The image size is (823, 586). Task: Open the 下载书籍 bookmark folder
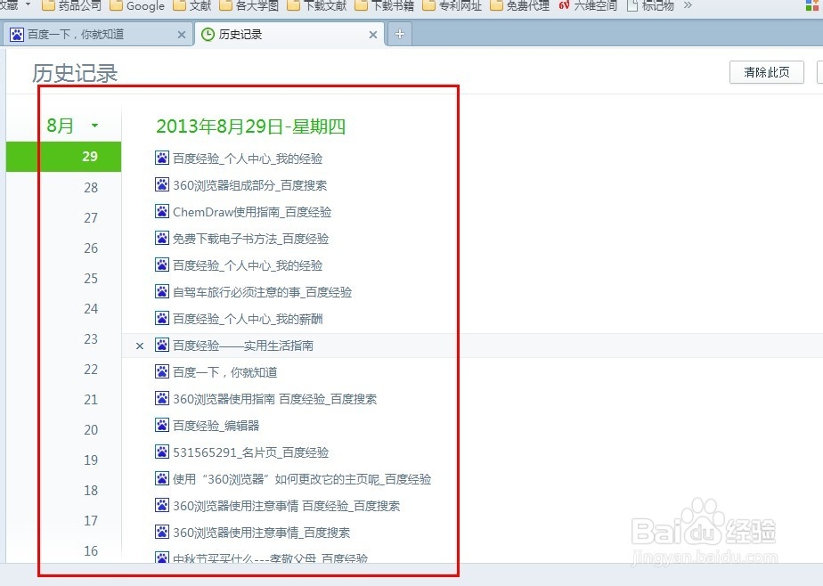point(385,5)
